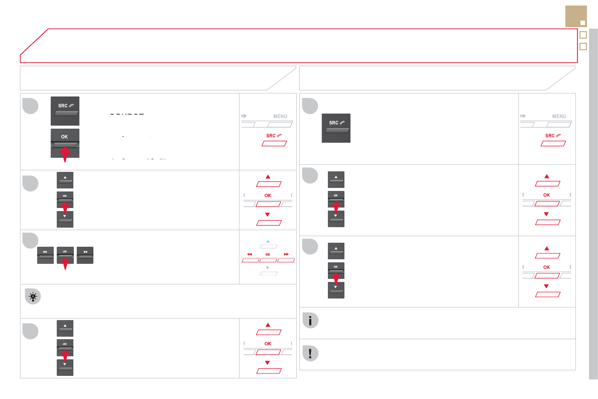Click the exclamation mark warning icon
598x399 pixels.
click(310, 353)
